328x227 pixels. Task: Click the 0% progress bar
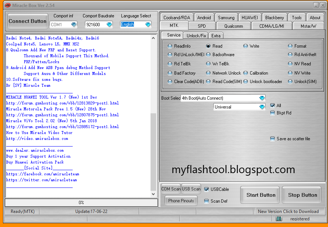tap(82, 203)
